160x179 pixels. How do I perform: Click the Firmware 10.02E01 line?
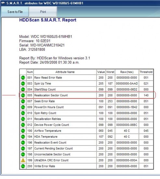tap(35, 41)
